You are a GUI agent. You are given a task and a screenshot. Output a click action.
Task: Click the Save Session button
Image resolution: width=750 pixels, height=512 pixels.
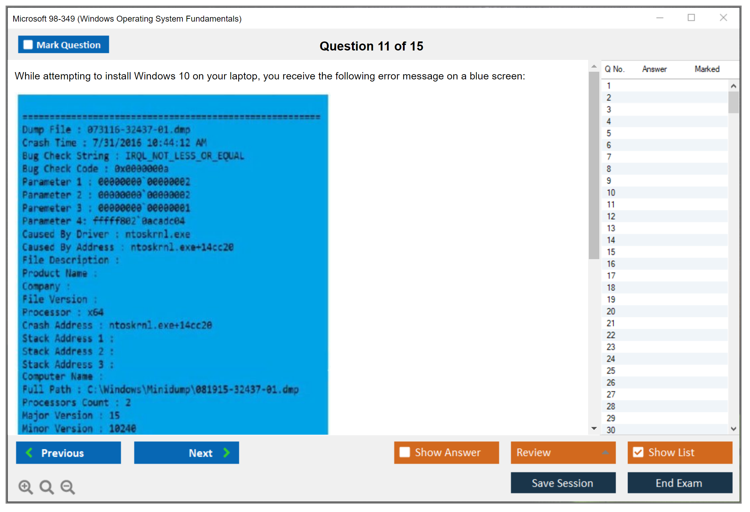[x=563, y=483]
